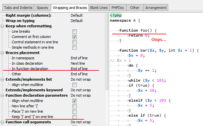The image size is (203, 126).
Task: Enable New line after '(' checkbox
Action: pyautogui.click(x=74, y=106)
